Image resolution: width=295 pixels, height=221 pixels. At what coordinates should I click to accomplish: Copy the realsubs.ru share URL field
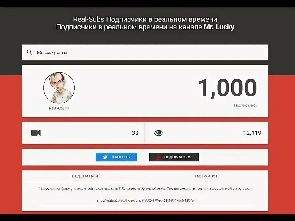145,200
